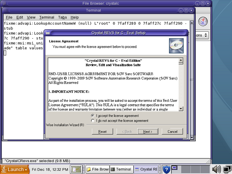
Task: Select the first workspace in pager
Action: tap(176, 170)
